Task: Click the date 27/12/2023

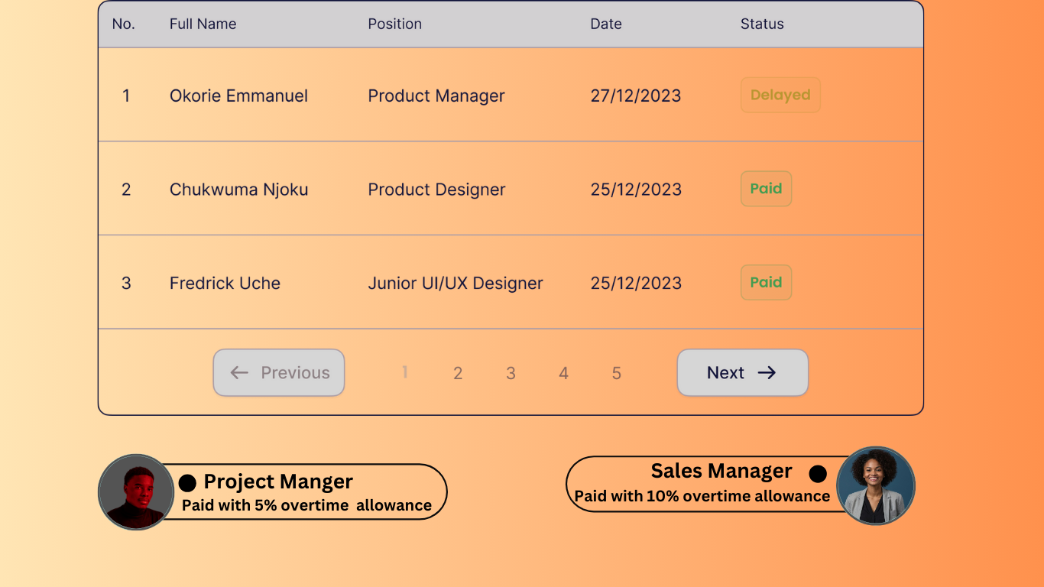Action: point(636,96)
